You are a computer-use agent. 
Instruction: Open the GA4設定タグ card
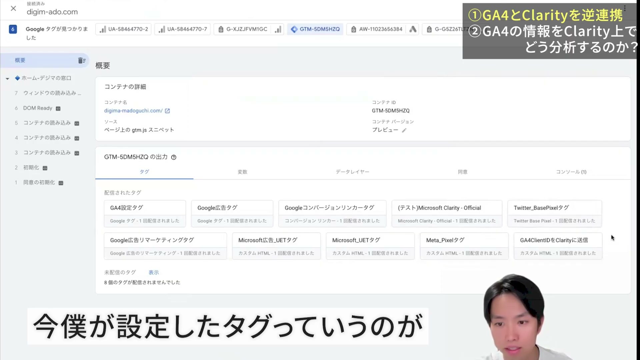tap(145, 214)
